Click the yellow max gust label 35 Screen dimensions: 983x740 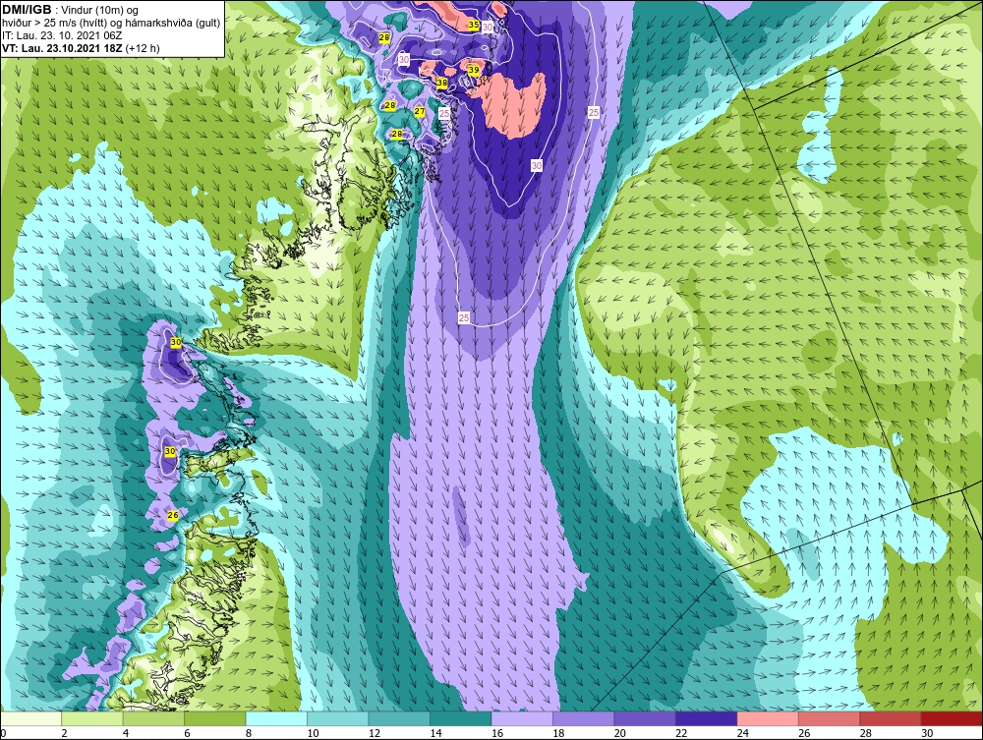point(474,26)
